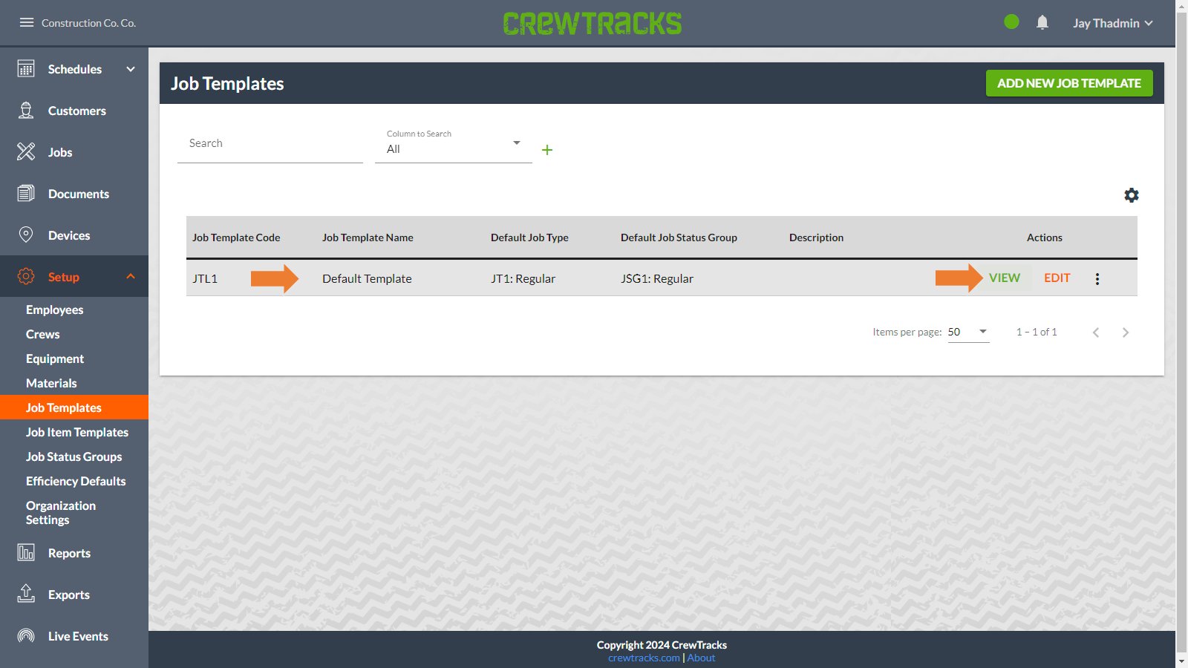The width and height of the screenshot is (1188, 668).
Task: Click Add New Job Template button
Action: tap(1069, 83)
